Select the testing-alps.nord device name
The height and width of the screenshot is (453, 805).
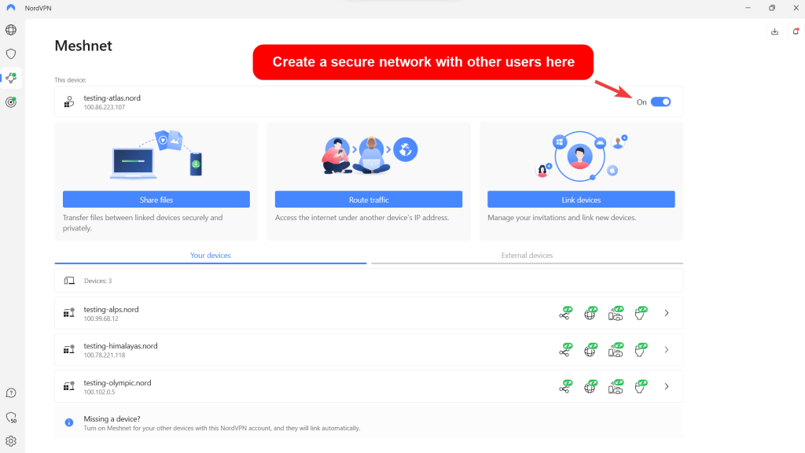pos(111,310)
